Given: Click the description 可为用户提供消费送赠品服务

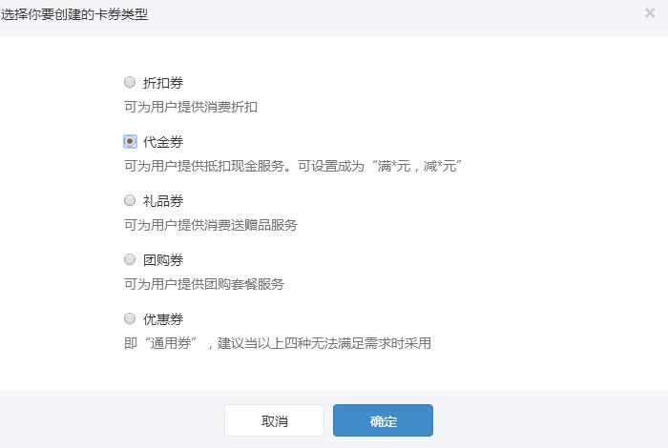Looking at the screenshot, I should pyautogui.click(x=211, y=225).
